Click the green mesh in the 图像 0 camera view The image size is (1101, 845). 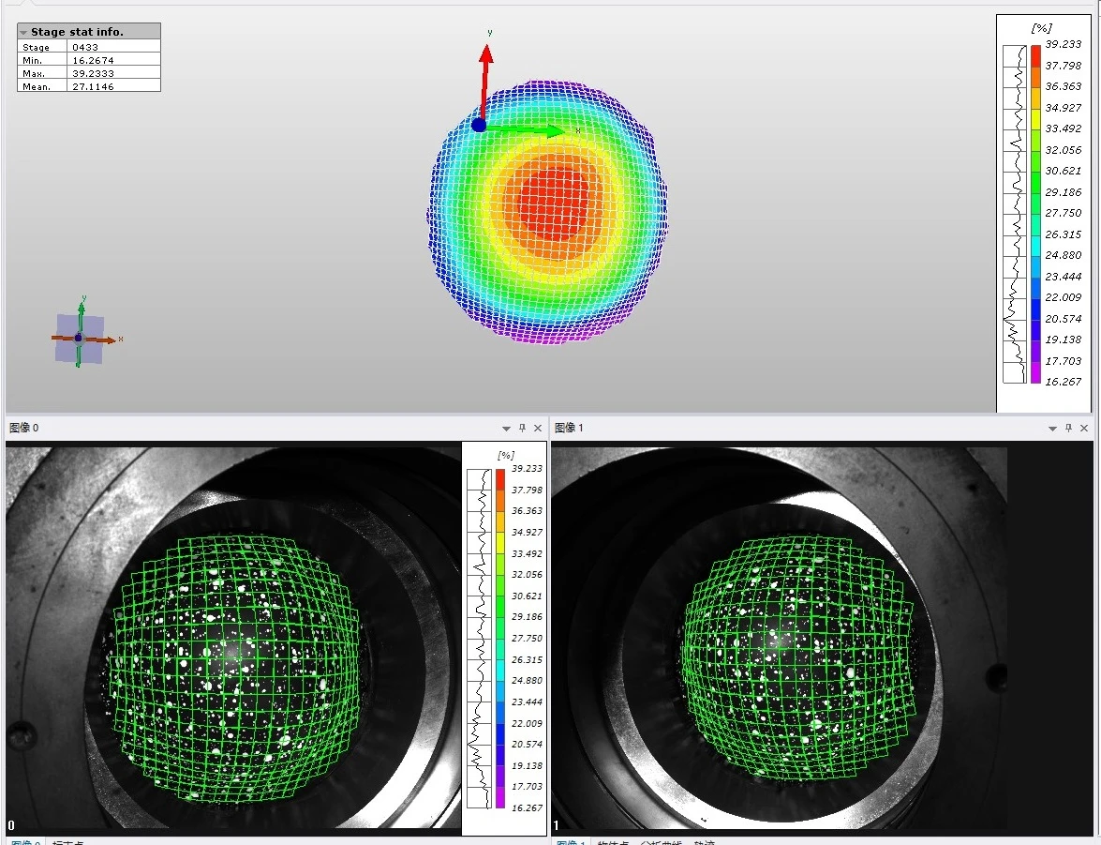[235, 668]
